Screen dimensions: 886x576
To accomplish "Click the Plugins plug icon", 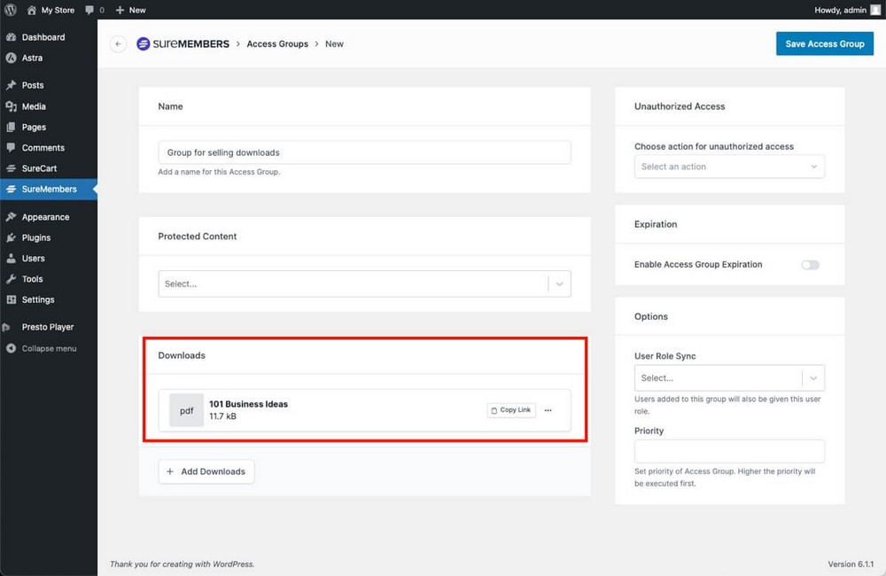I will 11,237.
